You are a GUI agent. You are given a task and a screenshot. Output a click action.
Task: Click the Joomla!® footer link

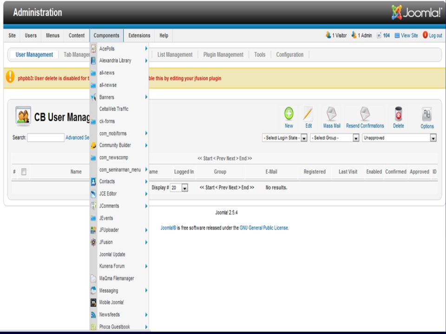pos(168,228)
